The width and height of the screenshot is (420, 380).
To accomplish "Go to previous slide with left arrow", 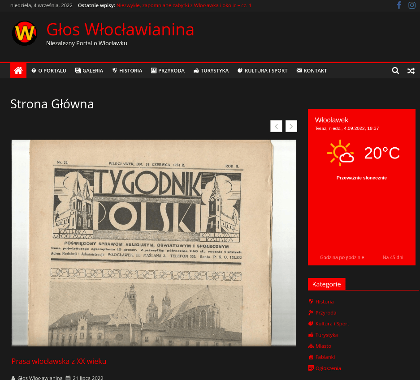I will [276, 126].
